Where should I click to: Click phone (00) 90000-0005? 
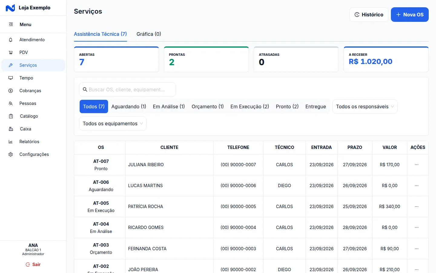pyautogui.click(x=238, y=207)
